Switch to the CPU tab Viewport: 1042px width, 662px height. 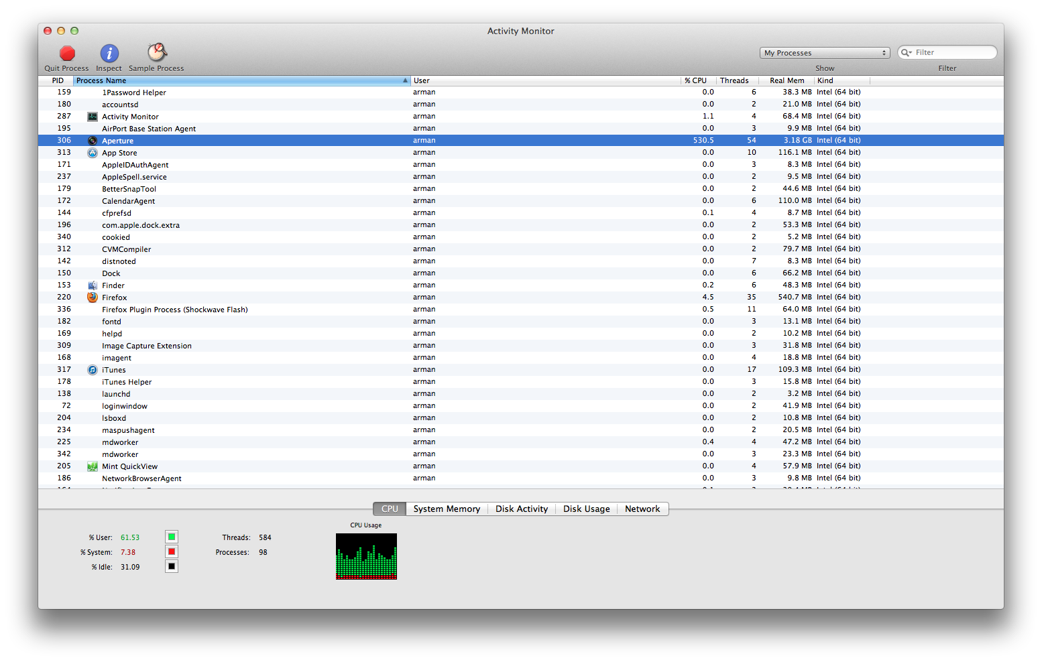coord(390,509)
